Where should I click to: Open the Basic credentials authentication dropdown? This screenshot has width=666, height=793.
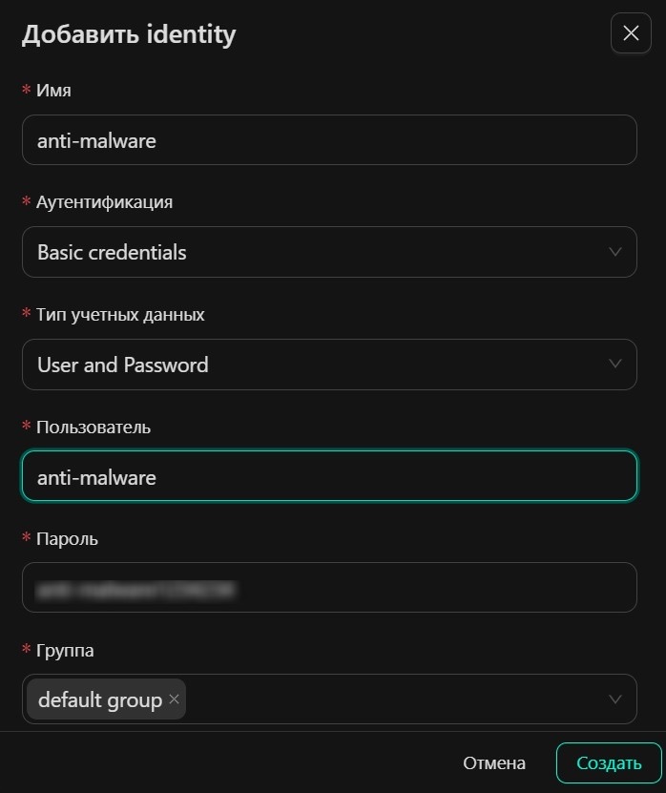pyautogui.click(x=315, y=252)
